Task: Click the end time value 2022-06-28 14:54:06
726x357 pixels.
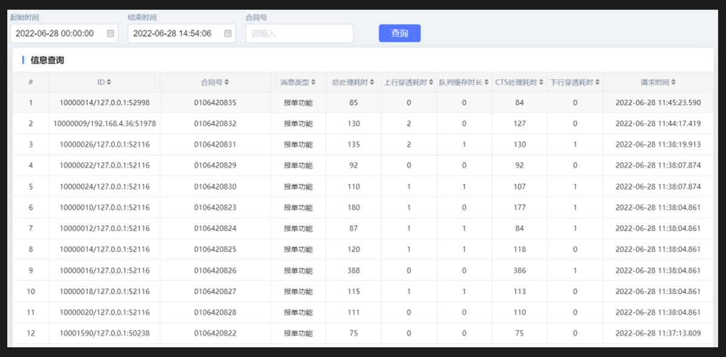Action: pos(172,34)
